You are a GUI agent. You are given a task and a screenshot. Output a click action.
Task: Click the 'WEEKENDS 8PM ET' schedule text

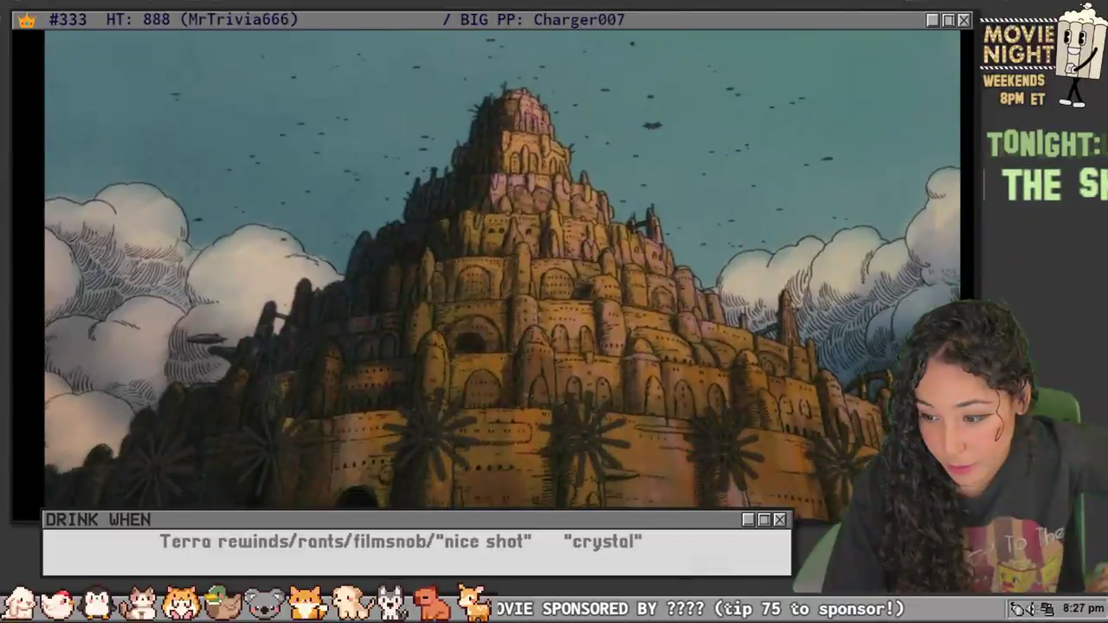coord(1015,89)
